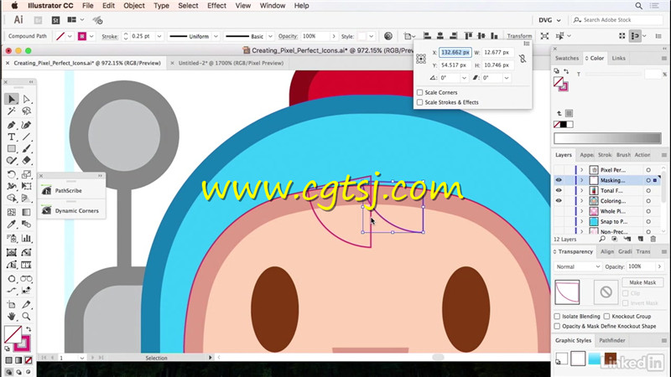Toggle Opacity & Mask Define Knockout Shape
671x377 pixels.
(557, 326)
